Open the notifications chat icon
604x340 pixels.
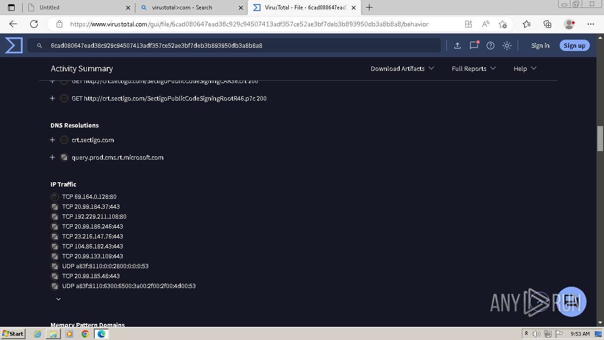tap(474, 45)
